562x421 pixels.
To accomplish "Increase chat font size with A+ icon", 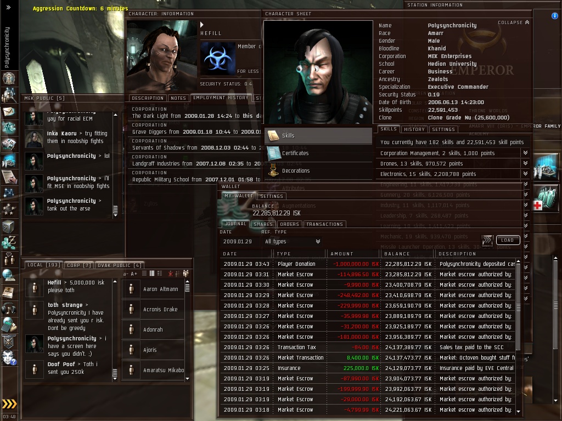I will [134, 274].
